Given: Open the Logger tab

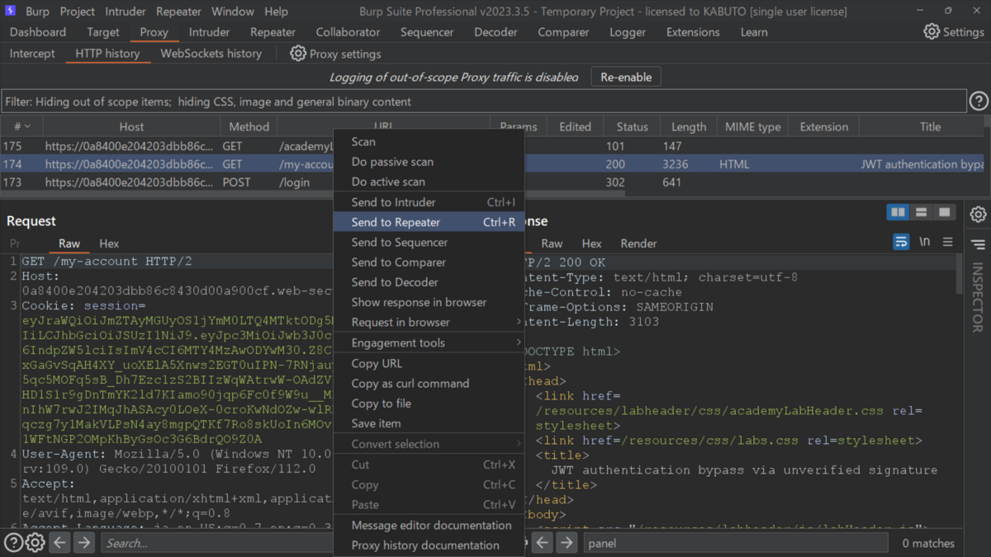Looking at the screenshot, I should pyautogui.click(x=628, y=32).
